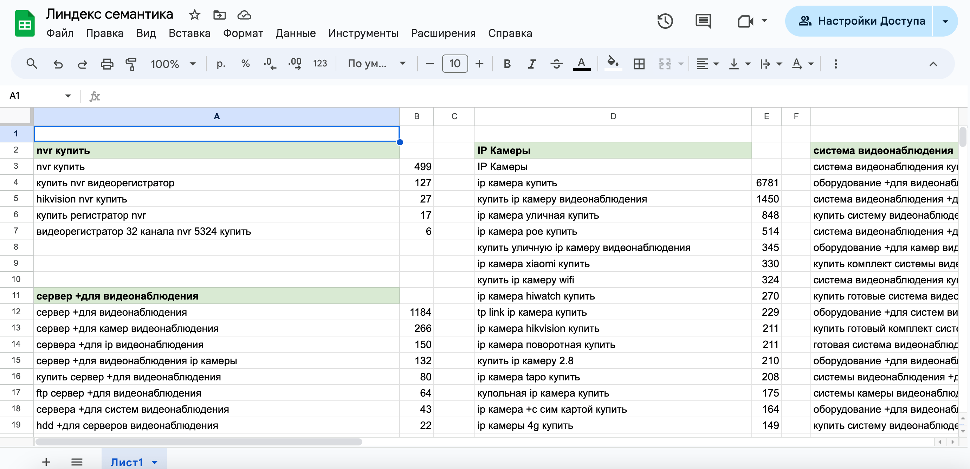Click the document title Линдекс семантика
970x469 pixels.
coord(110,14)
